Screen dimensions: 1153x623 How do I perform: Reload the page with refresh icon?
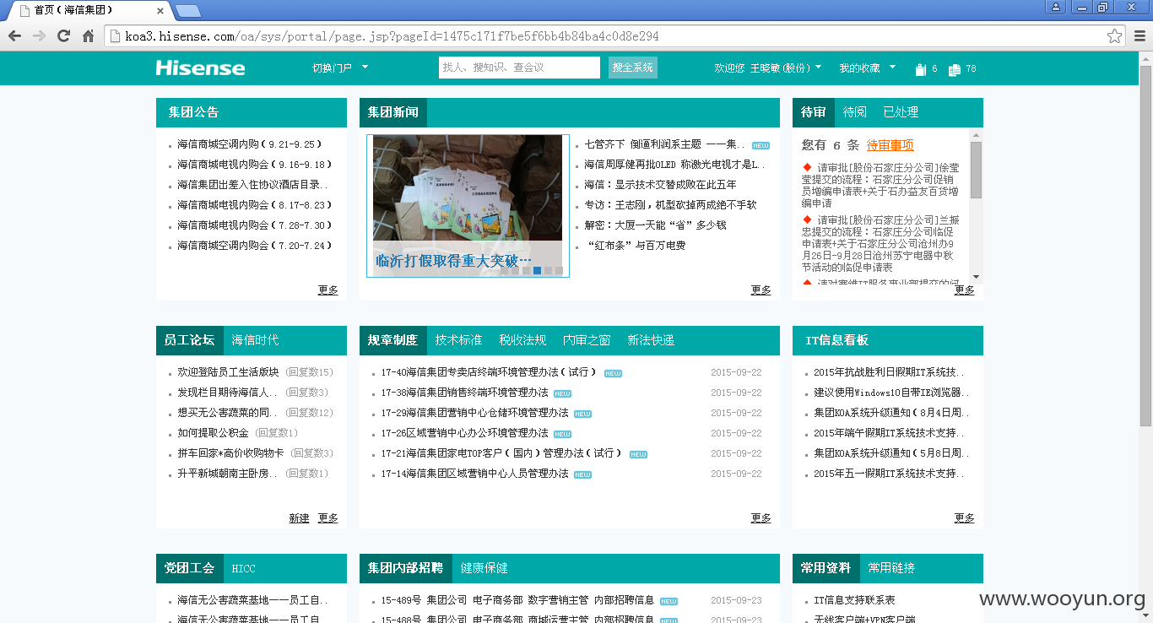click(63, 36)
